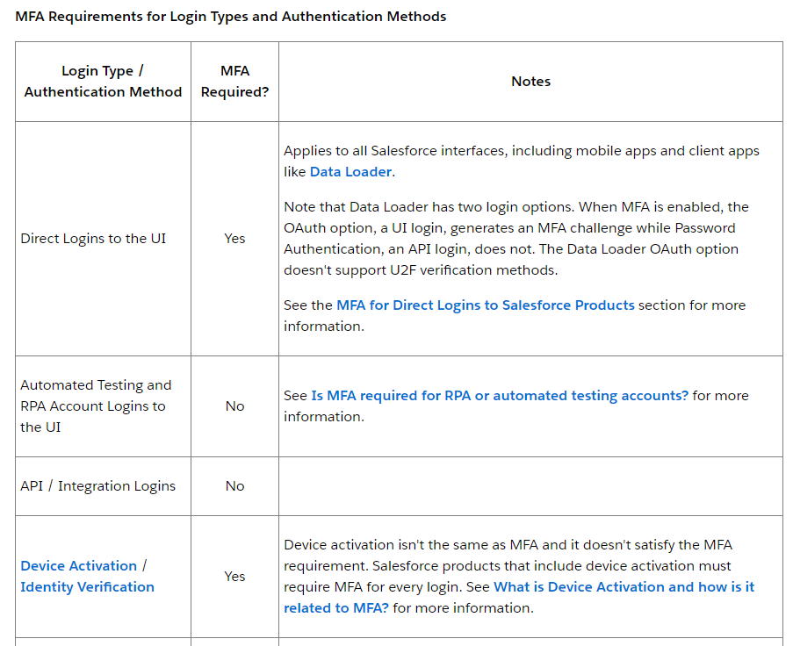Click the table title MFA Requirements for Login Types
The width and height of the screenshot is (793, 646).
pyautogui.click(x=231, y=17)
